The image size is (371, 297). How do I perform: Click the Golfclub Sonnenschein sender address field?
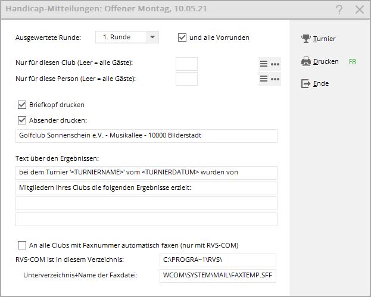146,136
